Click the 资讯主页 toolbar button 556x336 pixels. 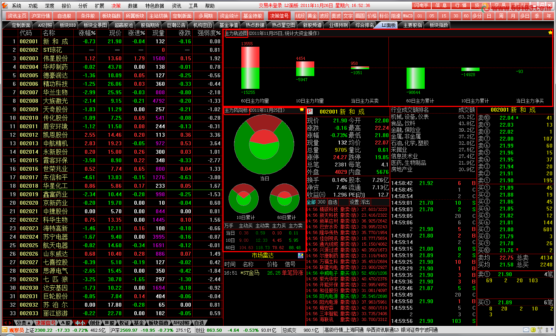click(x=17, y=16)
